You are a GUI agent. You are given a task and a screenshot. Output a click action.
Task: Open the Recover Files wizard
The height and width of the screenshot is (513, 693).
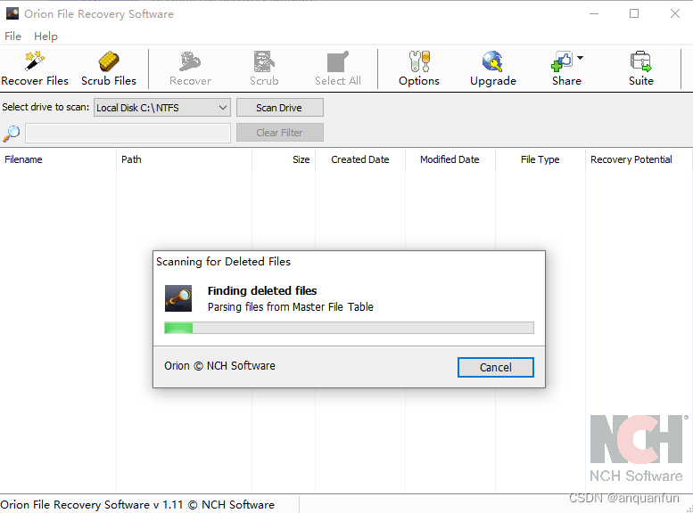pyautogui.click(x=35, y=69)
